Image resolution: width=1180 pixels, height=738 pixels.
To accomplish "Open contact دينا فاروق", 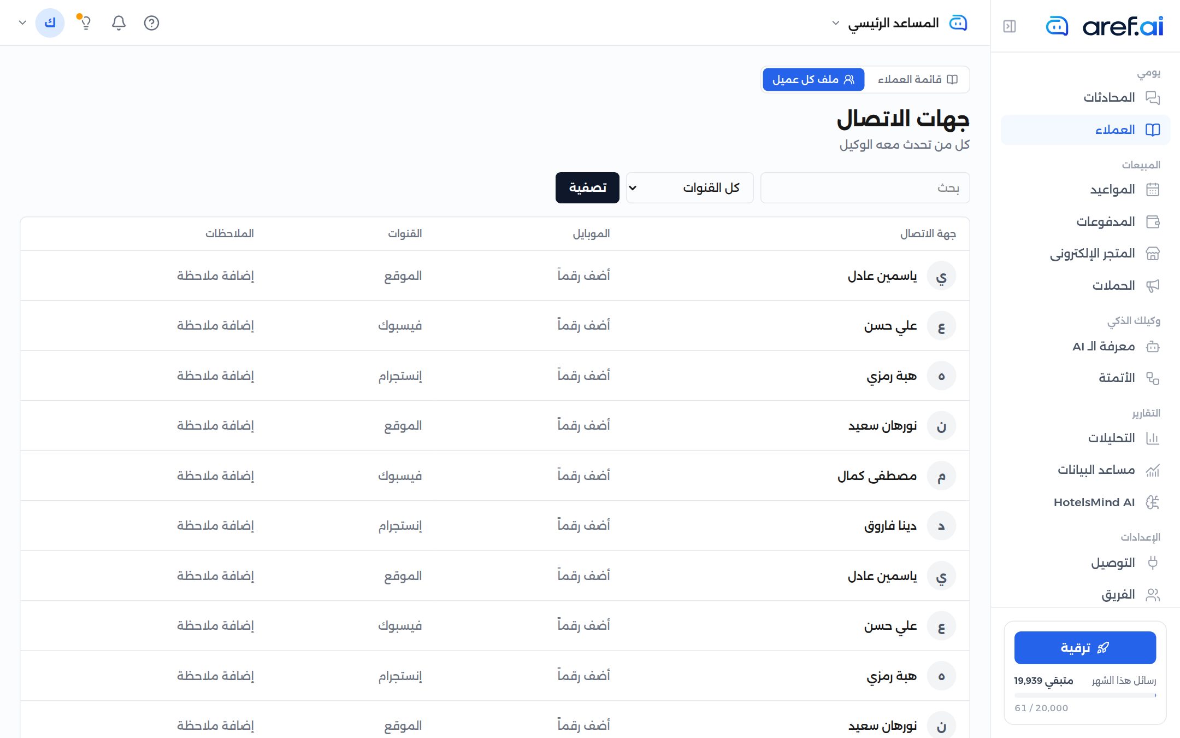I will click(890, 526).
